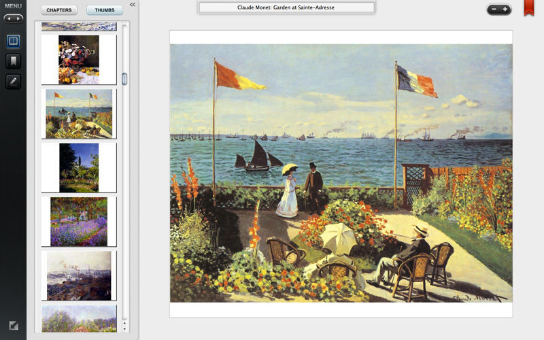This screenshot has width=544, height=340.
Task: Open the bookmarks list icon in sidebar
Action: click(x=13, y=61)
